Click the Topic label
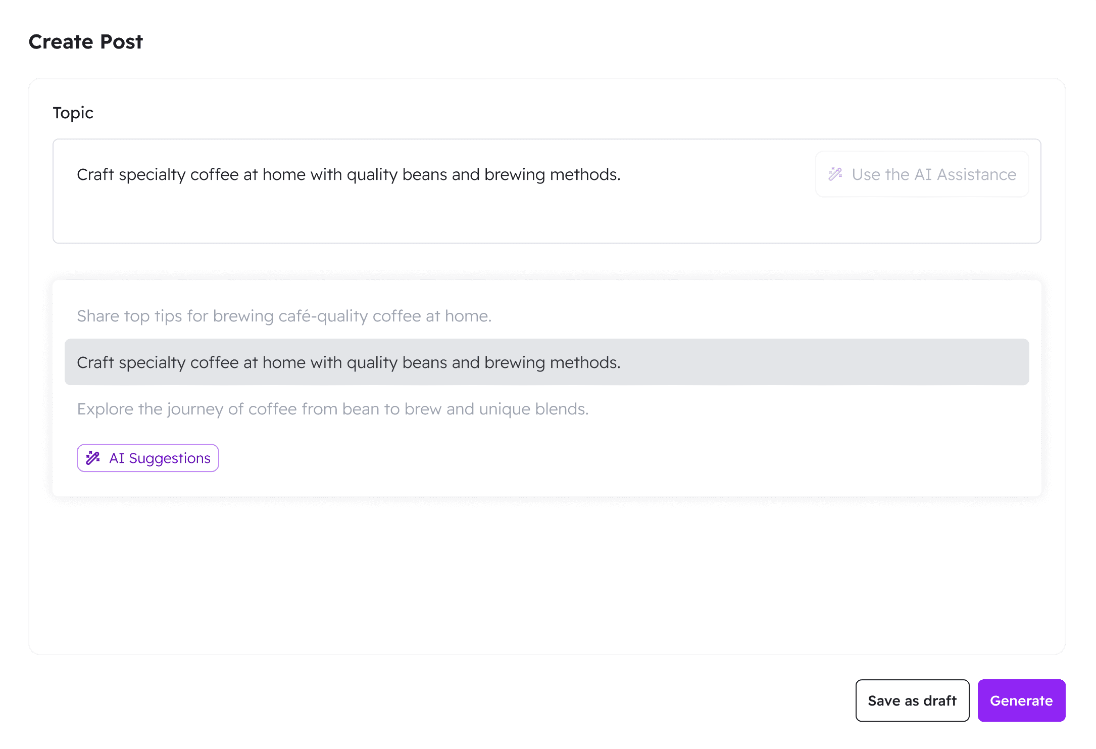Screen dimensions: 1096x749 (x=73, y=113)
